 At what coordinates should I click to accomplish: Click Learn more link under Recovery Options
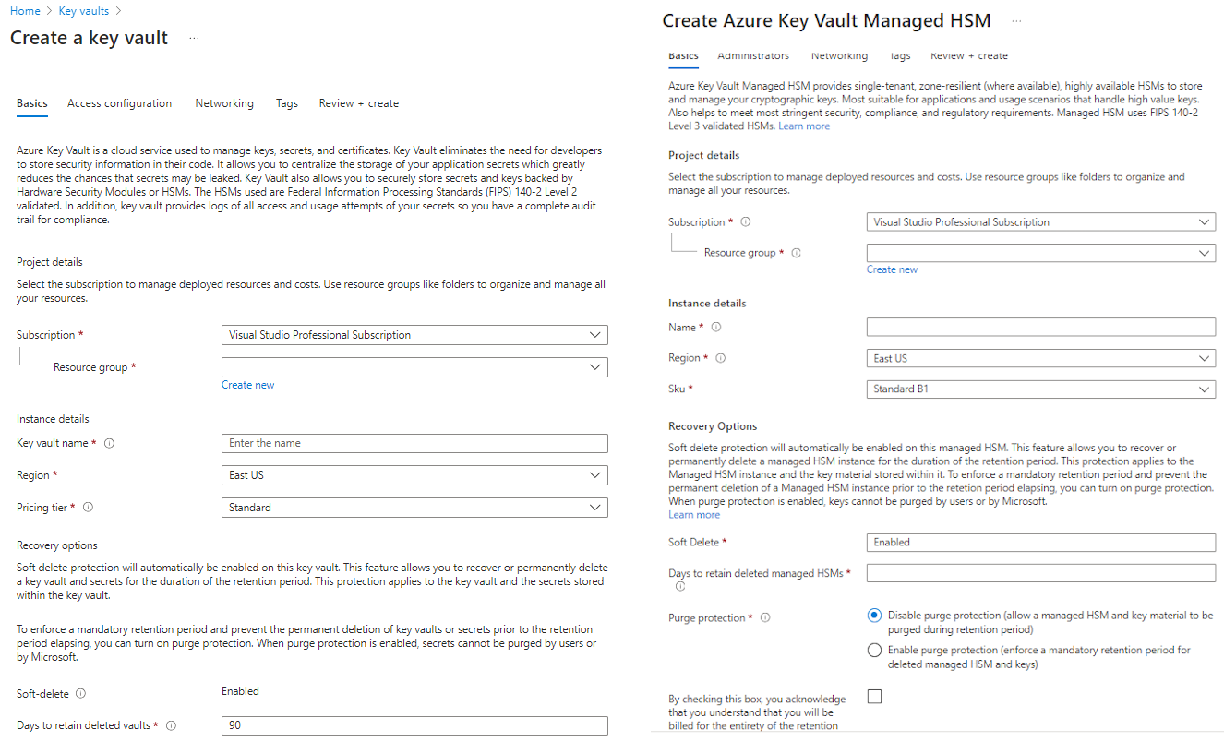click(x=693, y=515)
